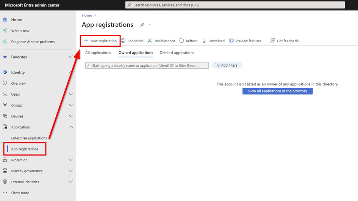Select App registrations in sidebar
Screen dimensions: 358x201
coord(25,149)
